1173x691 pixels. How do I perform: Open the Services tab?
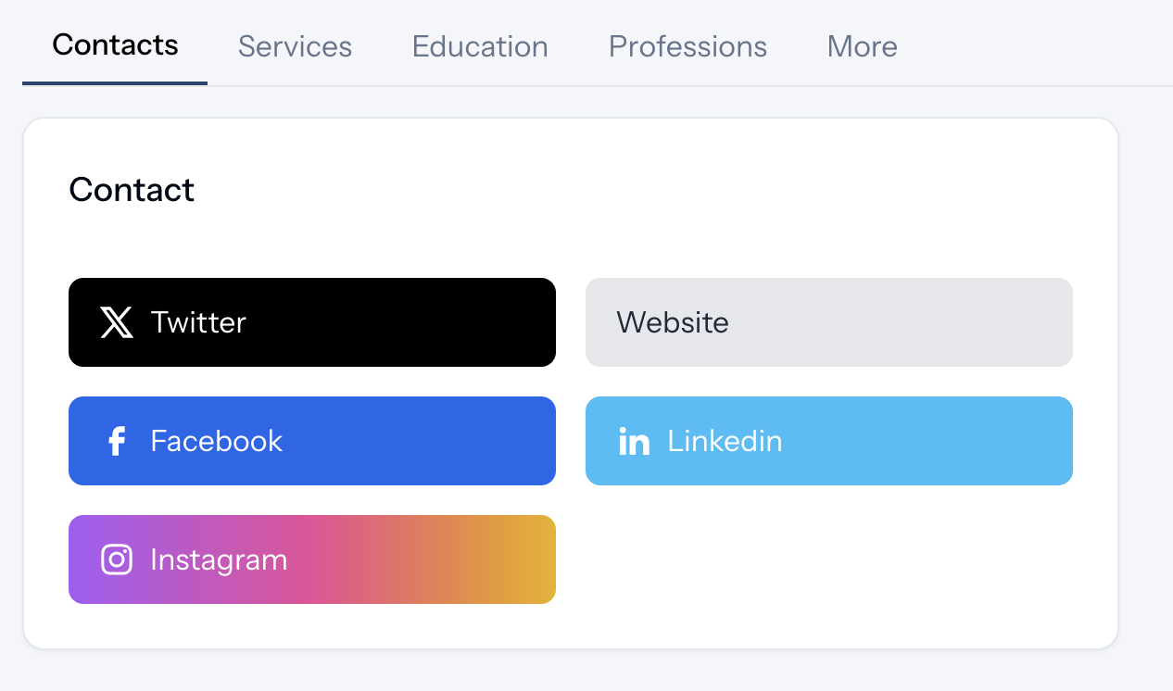point(295,46)
